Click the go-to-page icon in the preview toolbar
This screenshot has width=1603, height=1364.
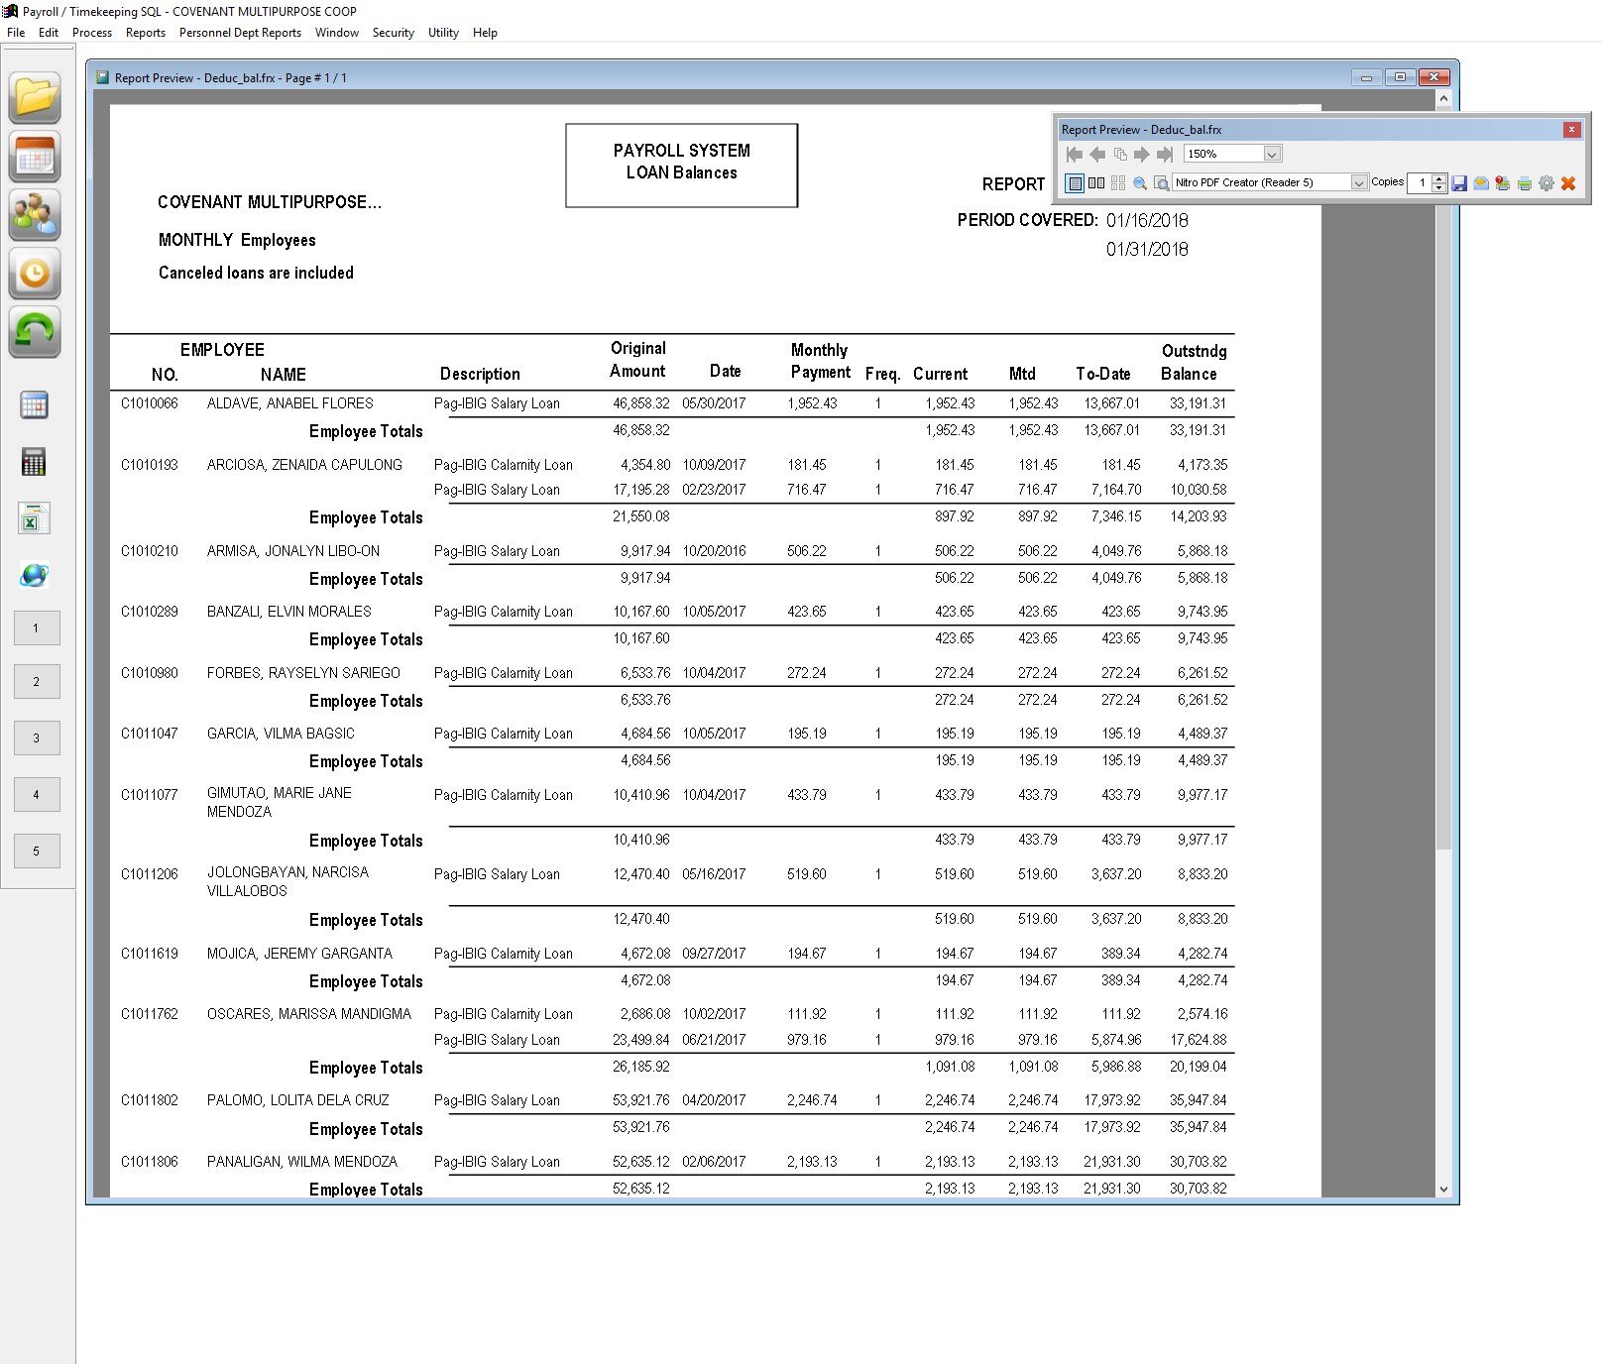(1120, 154)
